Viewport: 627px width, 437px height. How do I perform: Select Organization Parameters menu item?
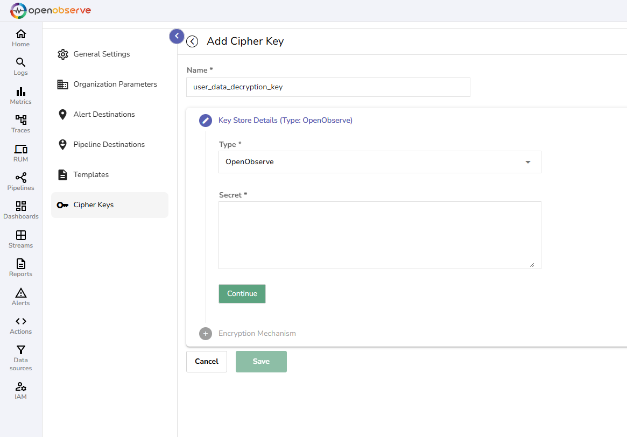tap(115, 84)
